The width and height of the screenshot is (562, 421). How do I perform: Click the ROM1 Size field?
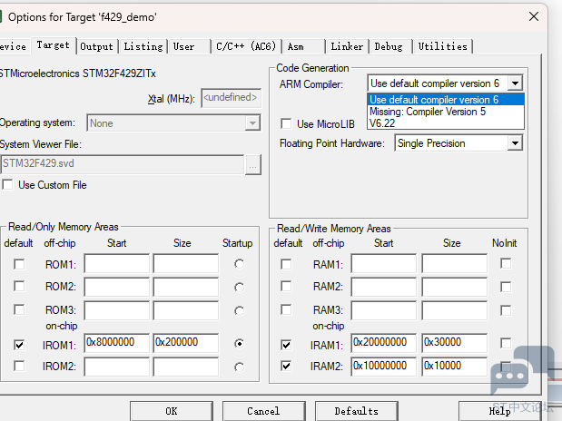185,264
